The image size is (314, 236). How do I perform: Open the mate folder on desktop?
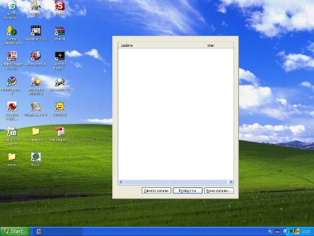pyautogui.click(x=12, y=157)
